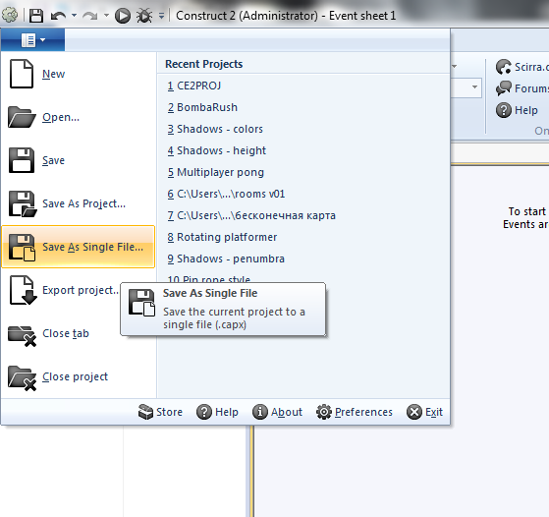
Task: Click the Undo arrow in quick access toolbar
Action: pos(58,16)
